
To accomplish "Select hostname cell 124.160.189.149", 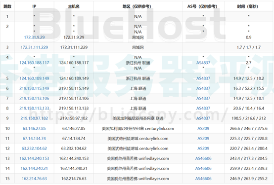I will point(74,78).
